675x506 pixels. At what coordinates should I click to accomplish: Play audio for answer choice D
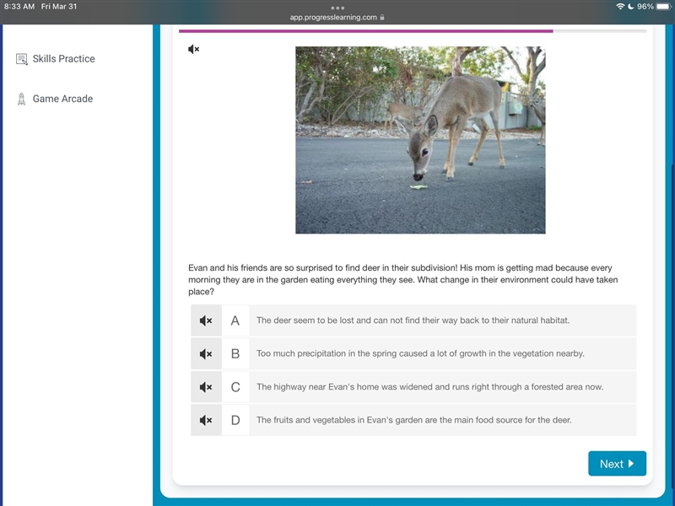[x=206, y=420]
